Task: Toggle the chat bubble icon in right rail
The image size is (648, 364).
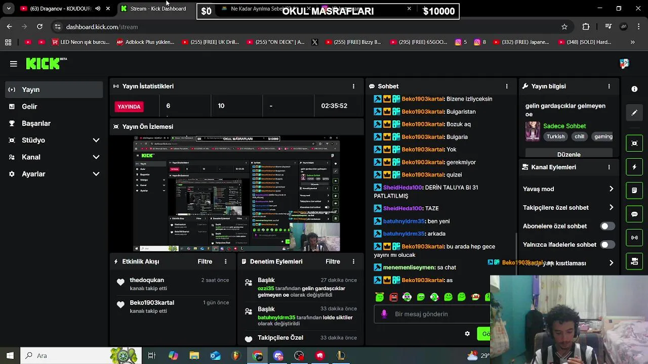Action: pos(634,214)
